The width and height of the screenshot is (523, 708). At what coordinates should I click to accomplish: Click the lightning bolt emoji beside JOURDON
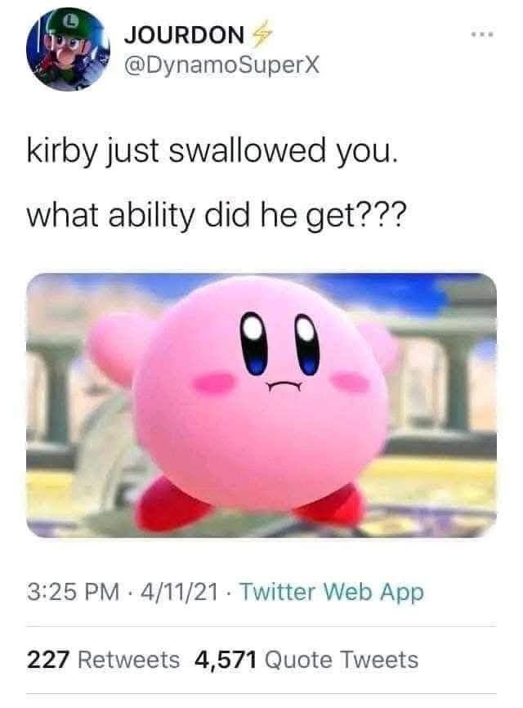[261, 34]
